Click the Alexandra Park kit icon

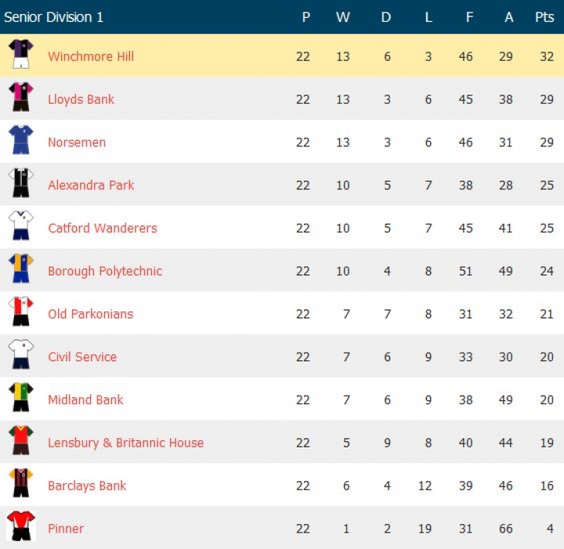pyautogui.click(x=20, y=184)
